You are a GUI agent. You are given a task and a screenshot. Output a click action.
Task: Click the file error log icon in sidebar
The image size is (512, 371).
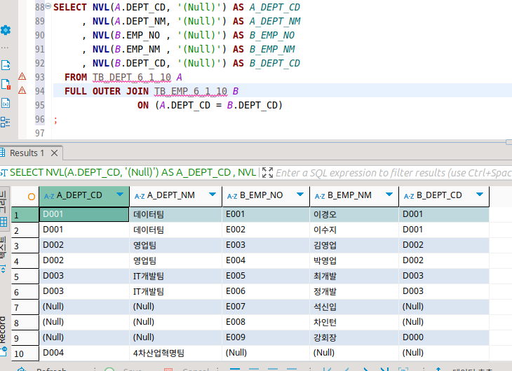pyautogui.click(x=6, y=84)
